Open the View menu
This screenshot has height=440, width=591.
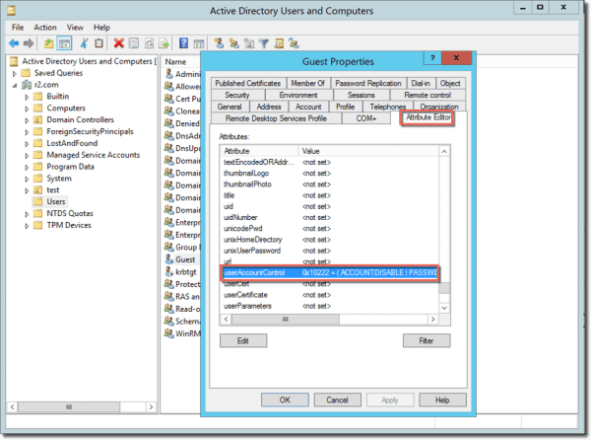coord(75,28)
